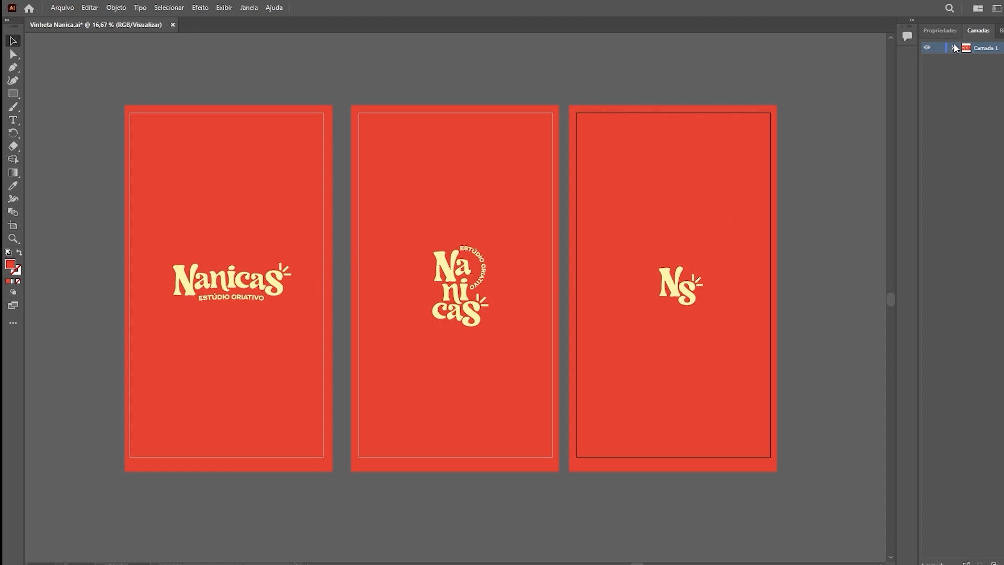Viewport: 1004px width, 565px height.
Task: Select the Eyedropper tool
Action: point(13,186)
